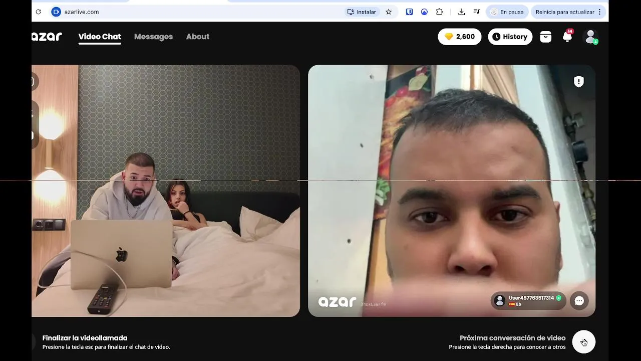Open the 2,600 gems balance

pyautogui.click(x=460, y=37)
